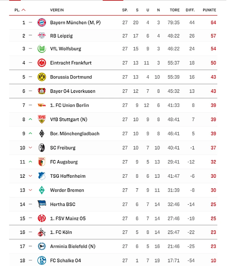Sort table by PL. column arrow
227x266 pixels.
pos(24,10)
